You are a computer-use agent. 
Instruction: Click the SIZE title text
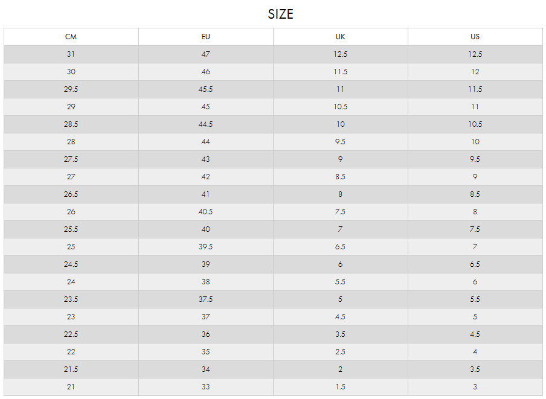(x=281, y=14)
